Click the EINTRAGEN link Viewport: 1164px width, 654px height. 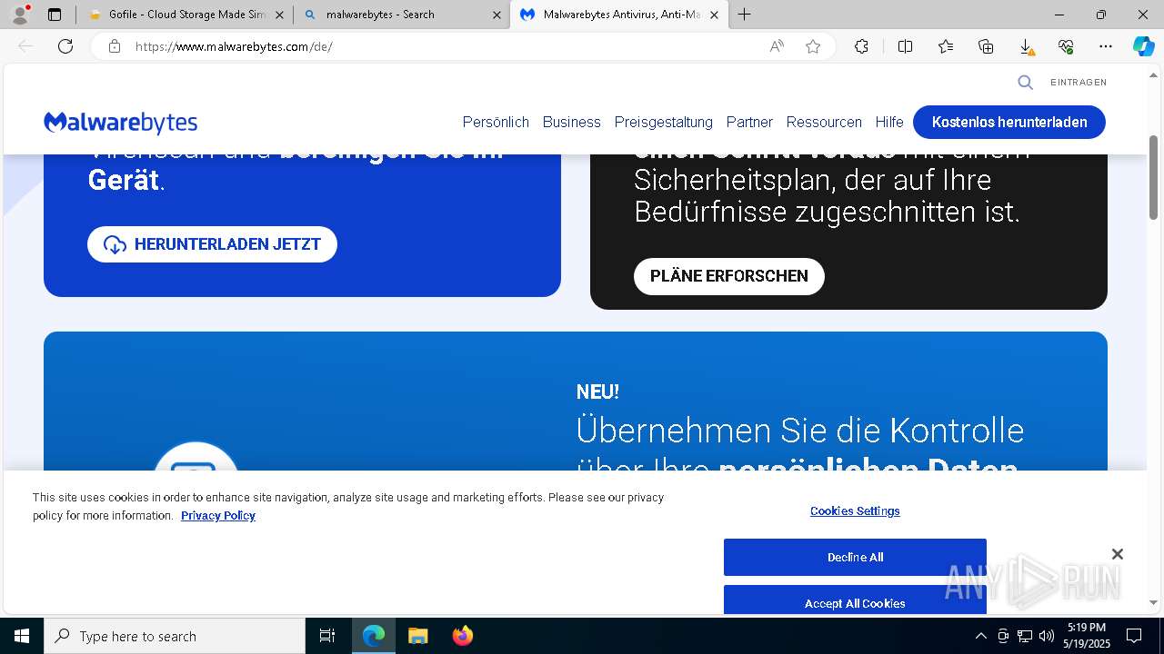tap(1079, 83)
